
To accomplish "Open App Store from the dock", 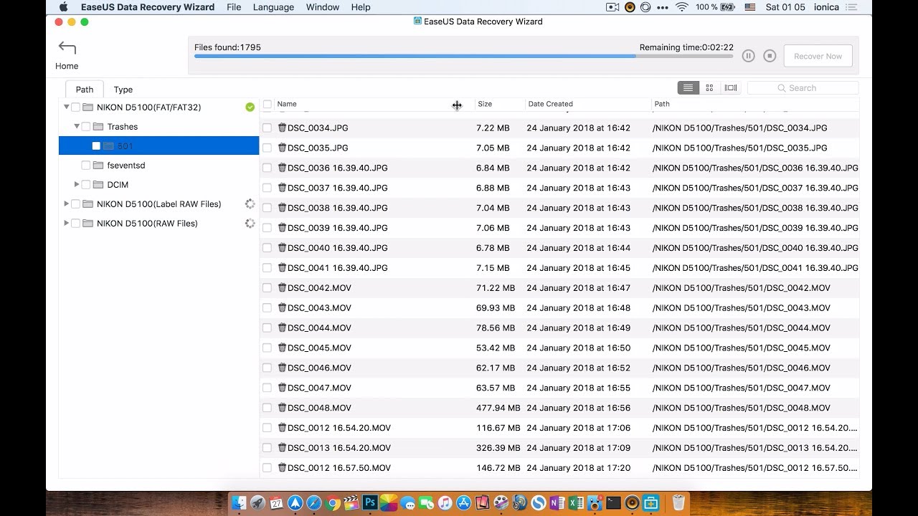I will (463, 503).
